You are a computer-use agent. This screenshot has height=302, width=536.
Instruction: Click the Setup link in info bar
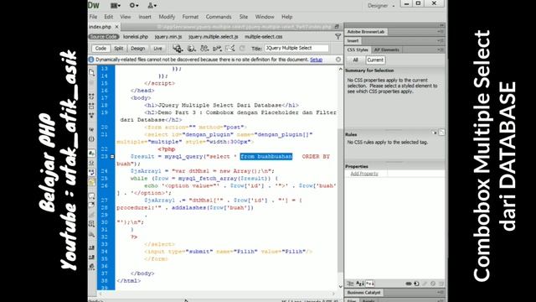point(316,60)
